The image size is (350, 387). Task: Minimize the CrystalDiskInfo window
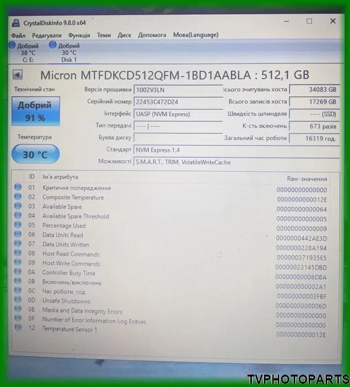[286, 21]
